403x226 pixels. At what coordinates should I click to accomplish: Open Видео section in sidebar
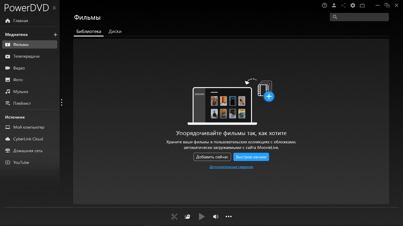click(30, 68)
